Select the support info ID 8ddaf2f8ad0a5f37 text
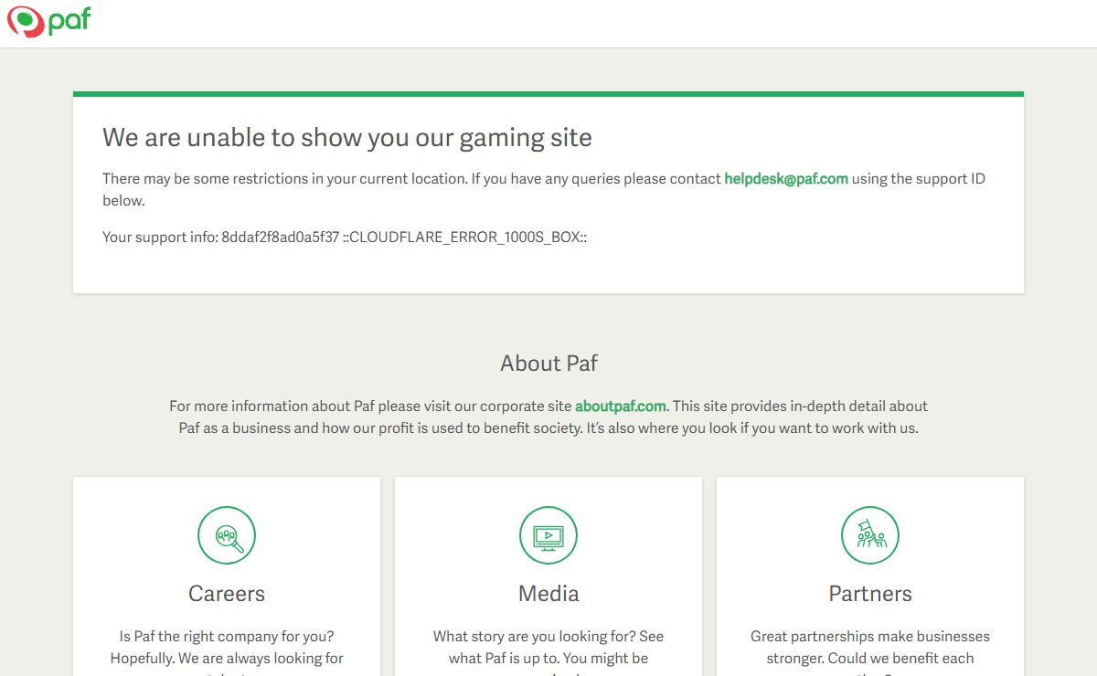The height and width of the screenshot is (676, 1097). (280, 238)
